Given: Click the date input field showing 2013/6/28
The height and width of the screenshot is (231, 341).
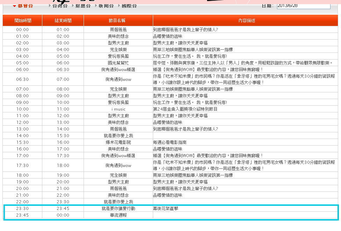Looking at the screenshot, I should click(303, 6).
